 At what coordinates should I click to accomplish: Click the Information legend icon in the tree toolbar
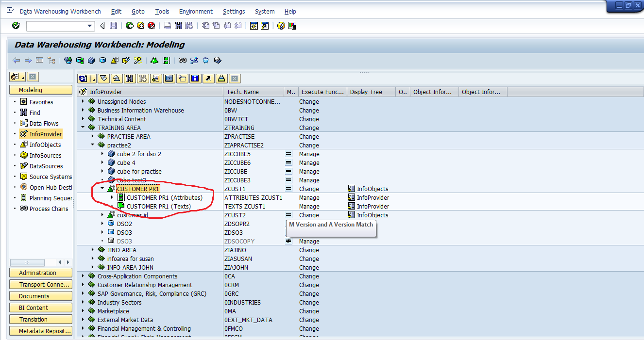point(194,78)
